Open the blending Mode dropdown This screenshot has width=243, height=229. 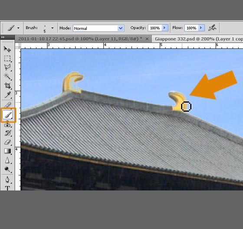pos(99,28)
